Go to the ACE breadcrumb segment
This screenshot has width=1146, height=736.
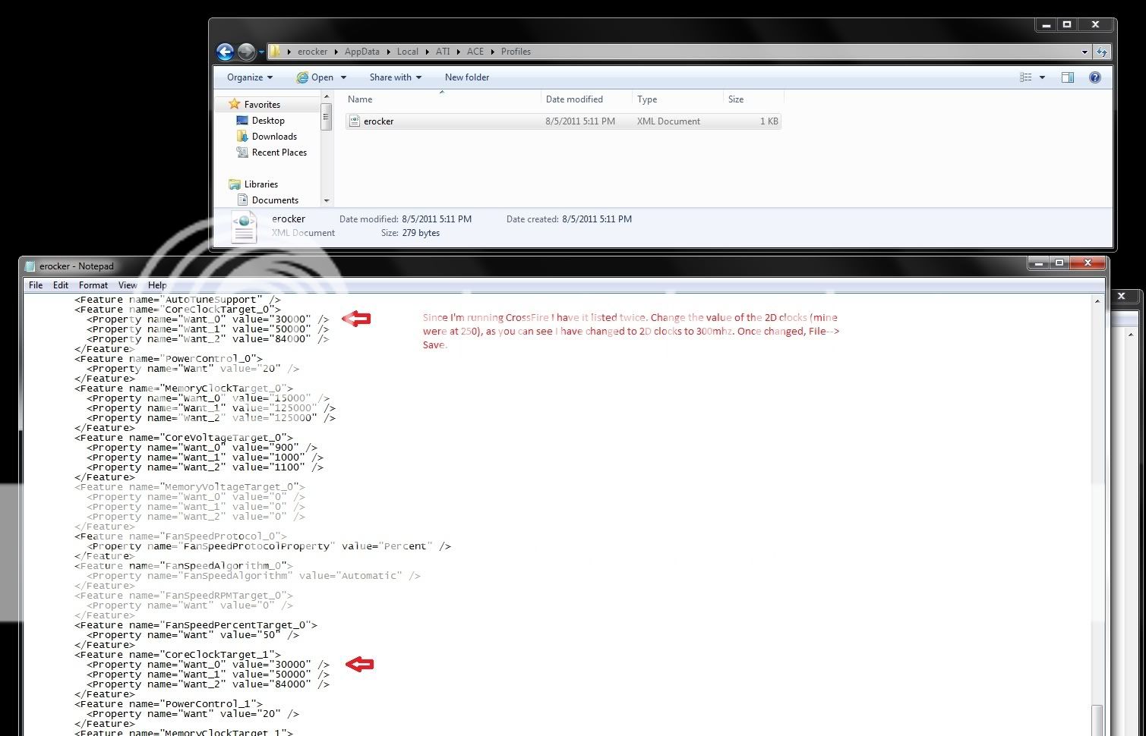475,52
